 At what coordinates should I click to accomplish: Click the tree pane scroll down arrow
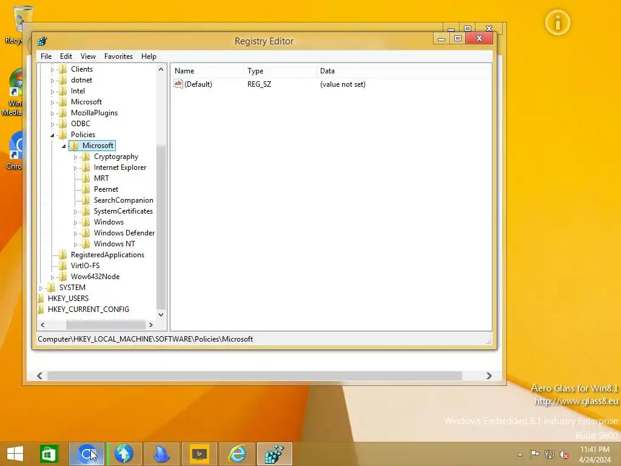pyautogui.click(x=161, y=315)
